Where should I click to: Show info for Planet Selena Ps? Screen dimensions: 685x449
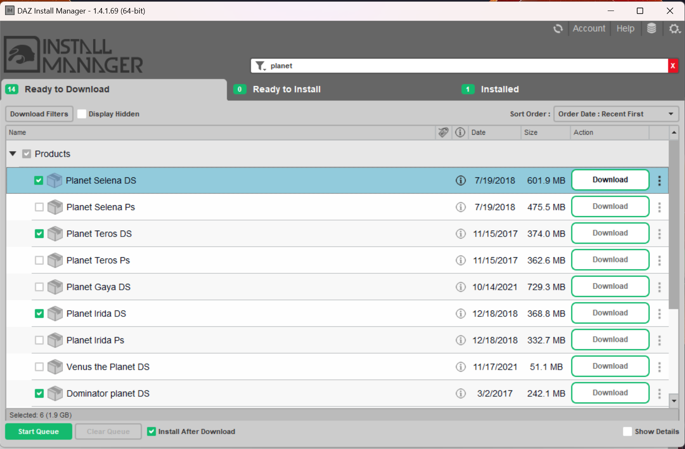(461, 207)
